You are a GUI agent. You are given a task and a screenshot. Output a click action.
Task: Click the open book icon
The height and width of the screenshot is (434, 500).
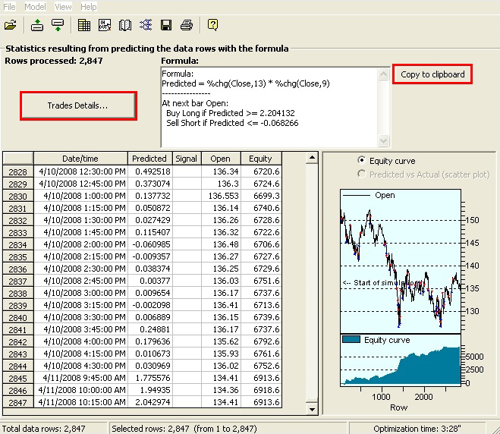(125, 25)
